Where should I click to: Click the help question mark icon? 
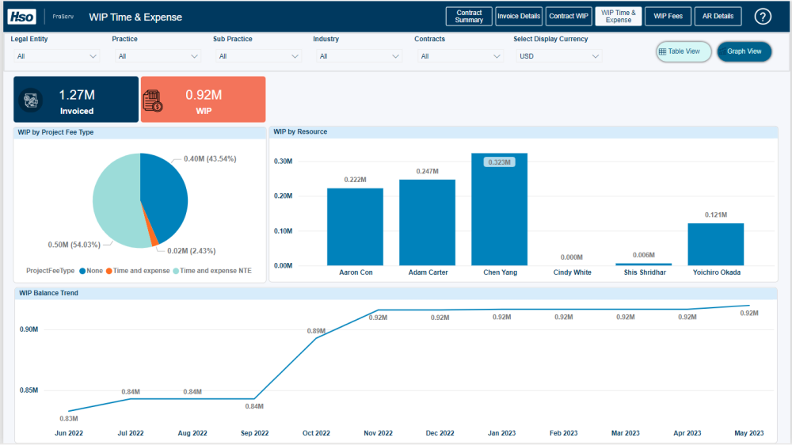tap(763, 17)
